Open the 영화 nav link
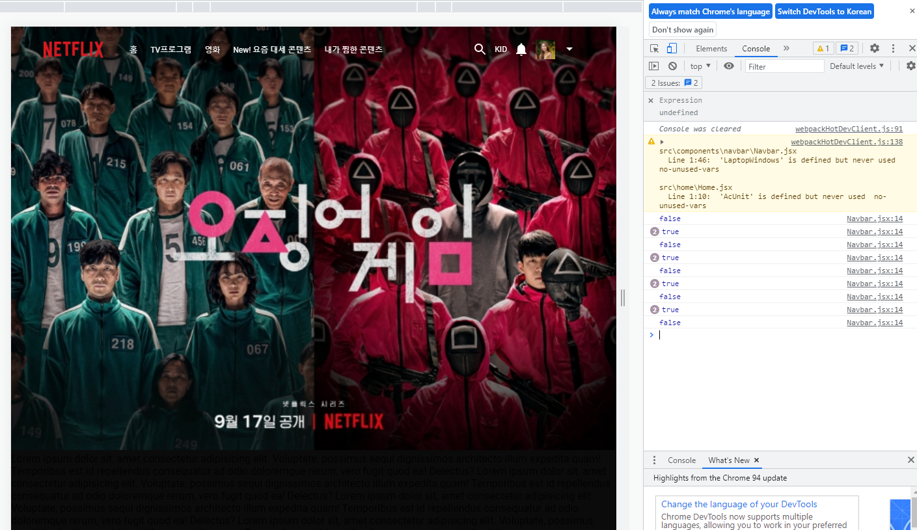Image resolution: width=917 pixels, height=530 pixels. pos(212,49)
